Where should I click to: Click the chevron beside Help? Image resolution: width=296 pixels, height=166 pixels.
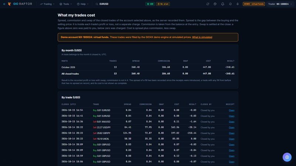[88, 4]
